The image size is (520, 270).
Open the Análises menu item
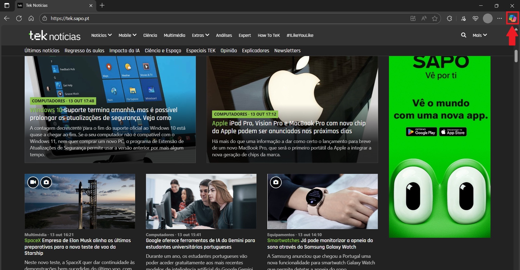coord(224,35)
